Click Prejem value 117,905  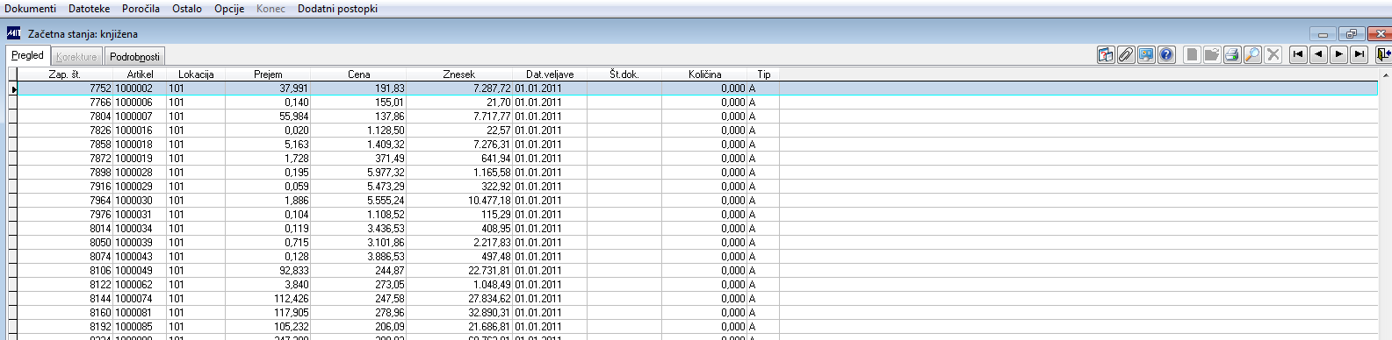tap(268, 313)
